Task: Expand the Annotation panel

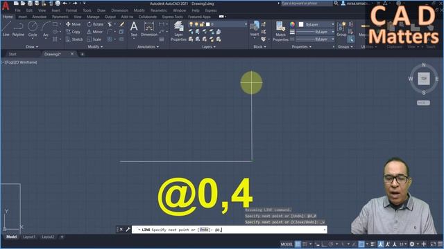Action: (148, 47)
